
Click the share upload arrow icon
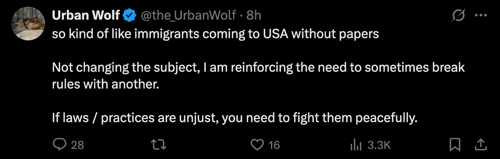(x=481, y=145)
